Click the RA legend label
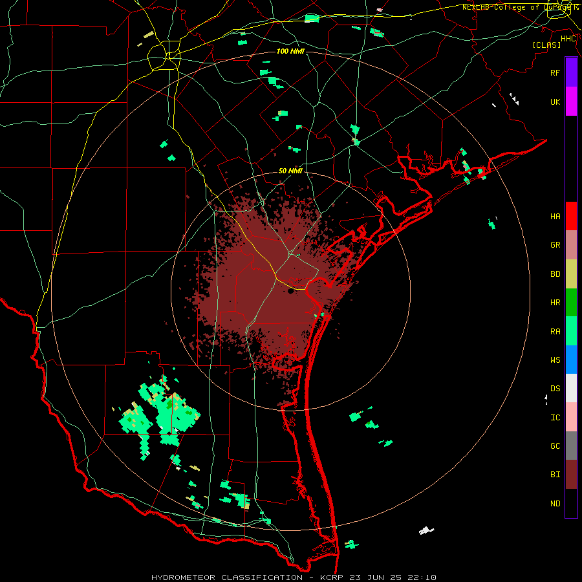The width and height of the screenshot is (582, 582). click(x=555, y=331)
